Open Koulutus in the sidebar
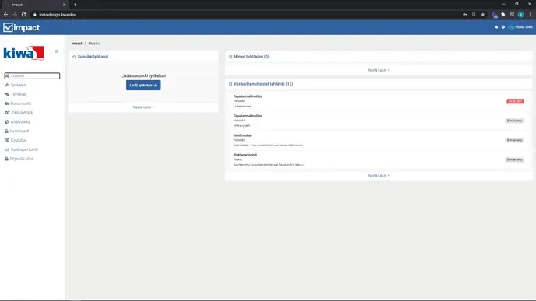 pyautogui.click(x=19, y=140)
